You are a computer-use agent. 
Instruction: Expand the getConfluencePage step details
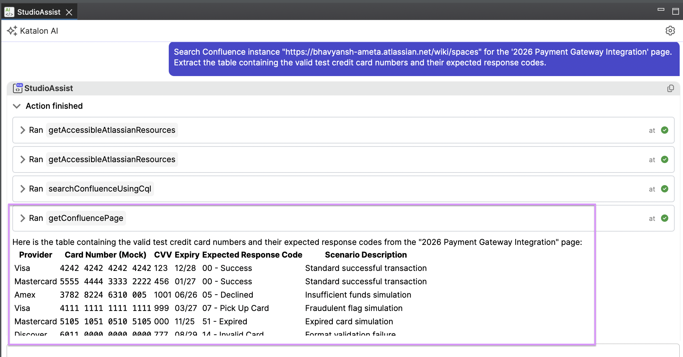pos(23,218)
